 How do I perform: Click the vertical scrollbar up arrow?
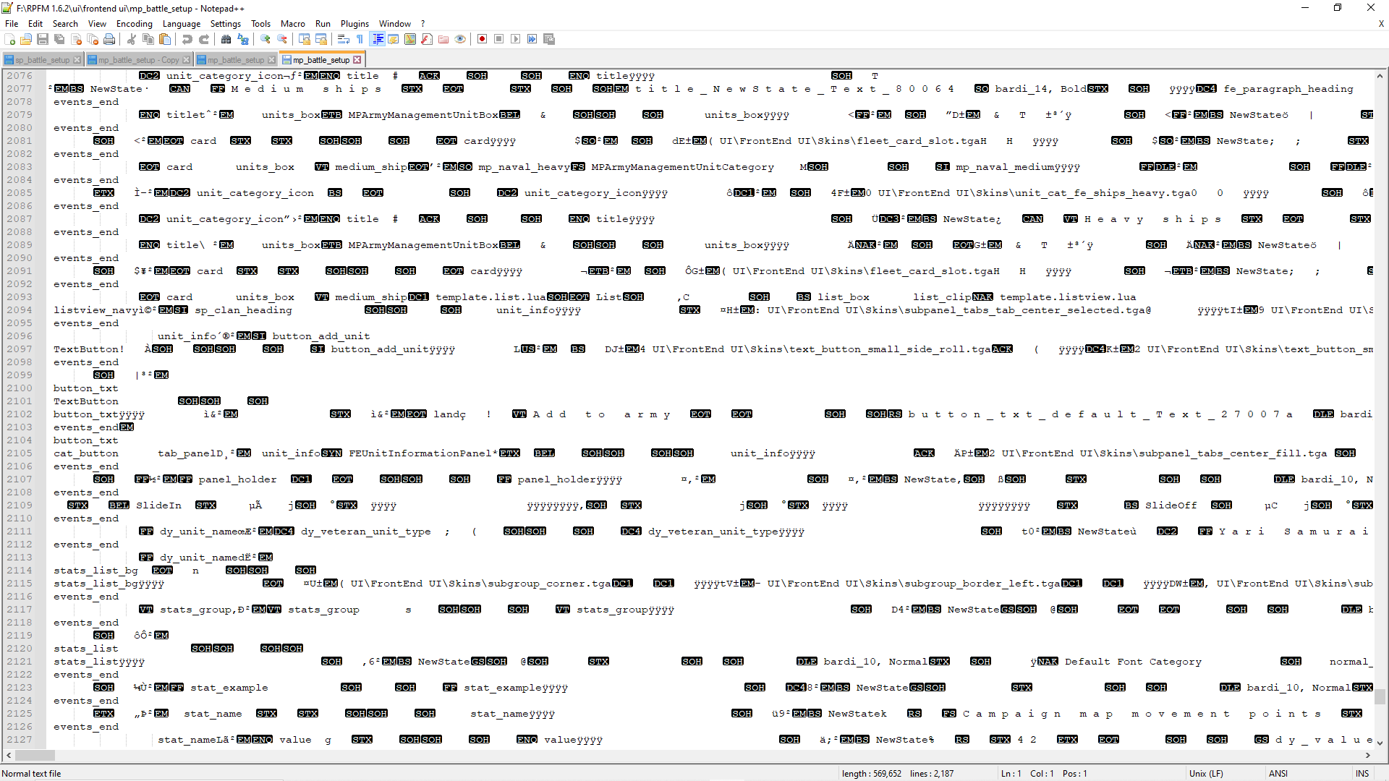(x=1380, y=76)
